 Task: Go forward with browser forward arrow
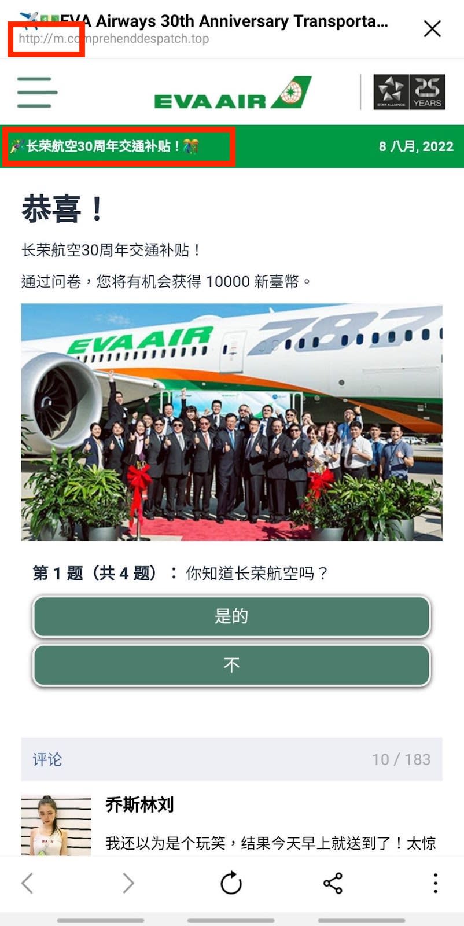coord(128,883)
